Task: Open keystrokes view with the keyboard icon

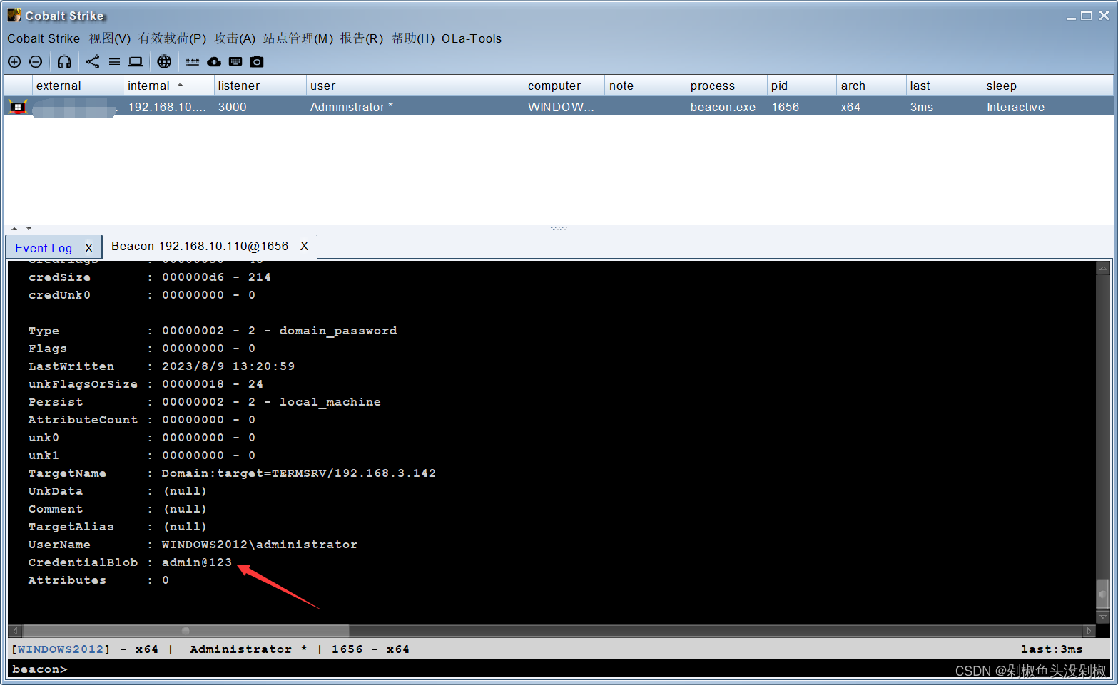Action: pyautogui.click(x=235, y=62)
